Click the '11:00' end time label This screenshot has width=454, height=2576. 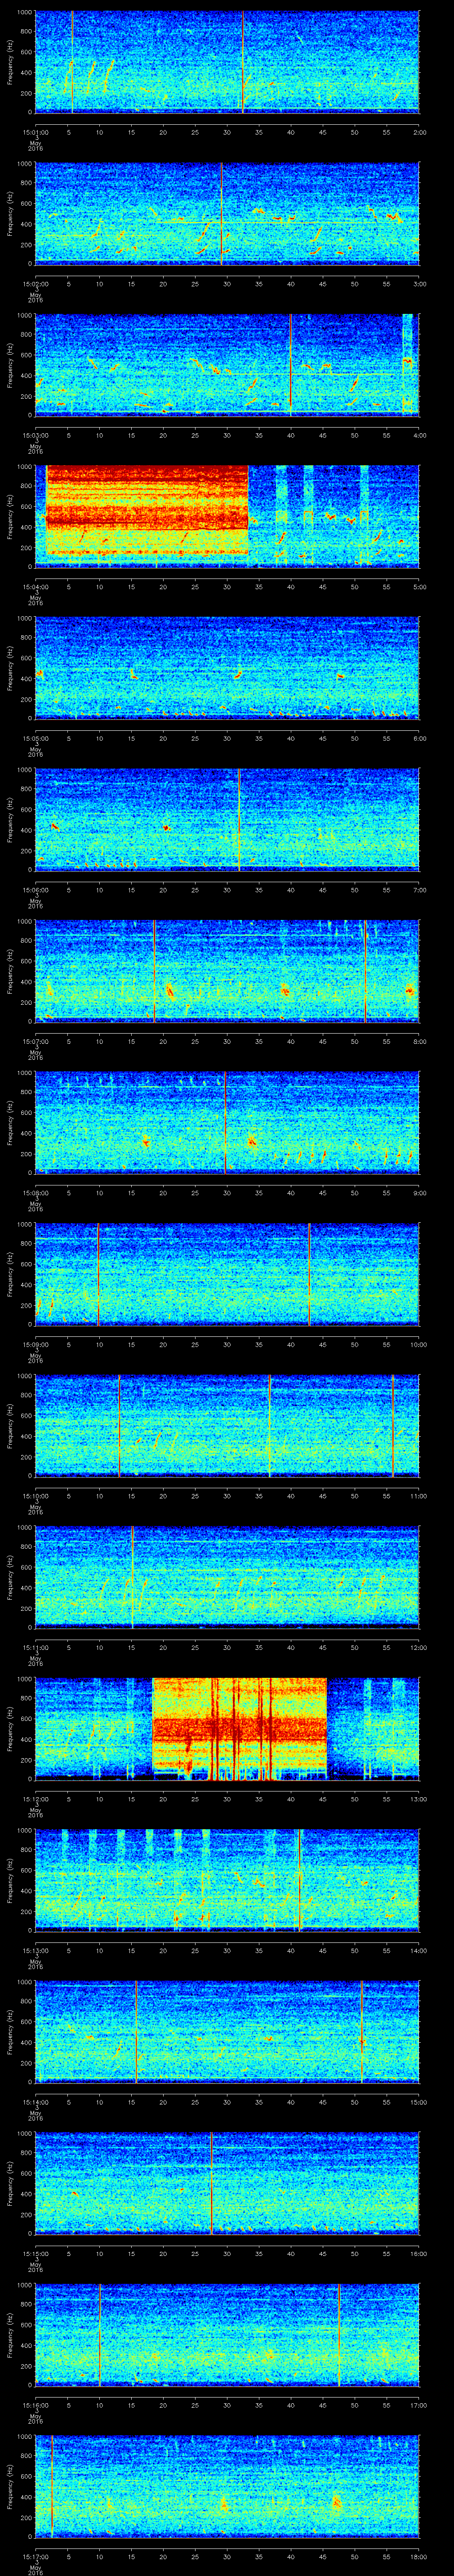tap(418, 1495)
